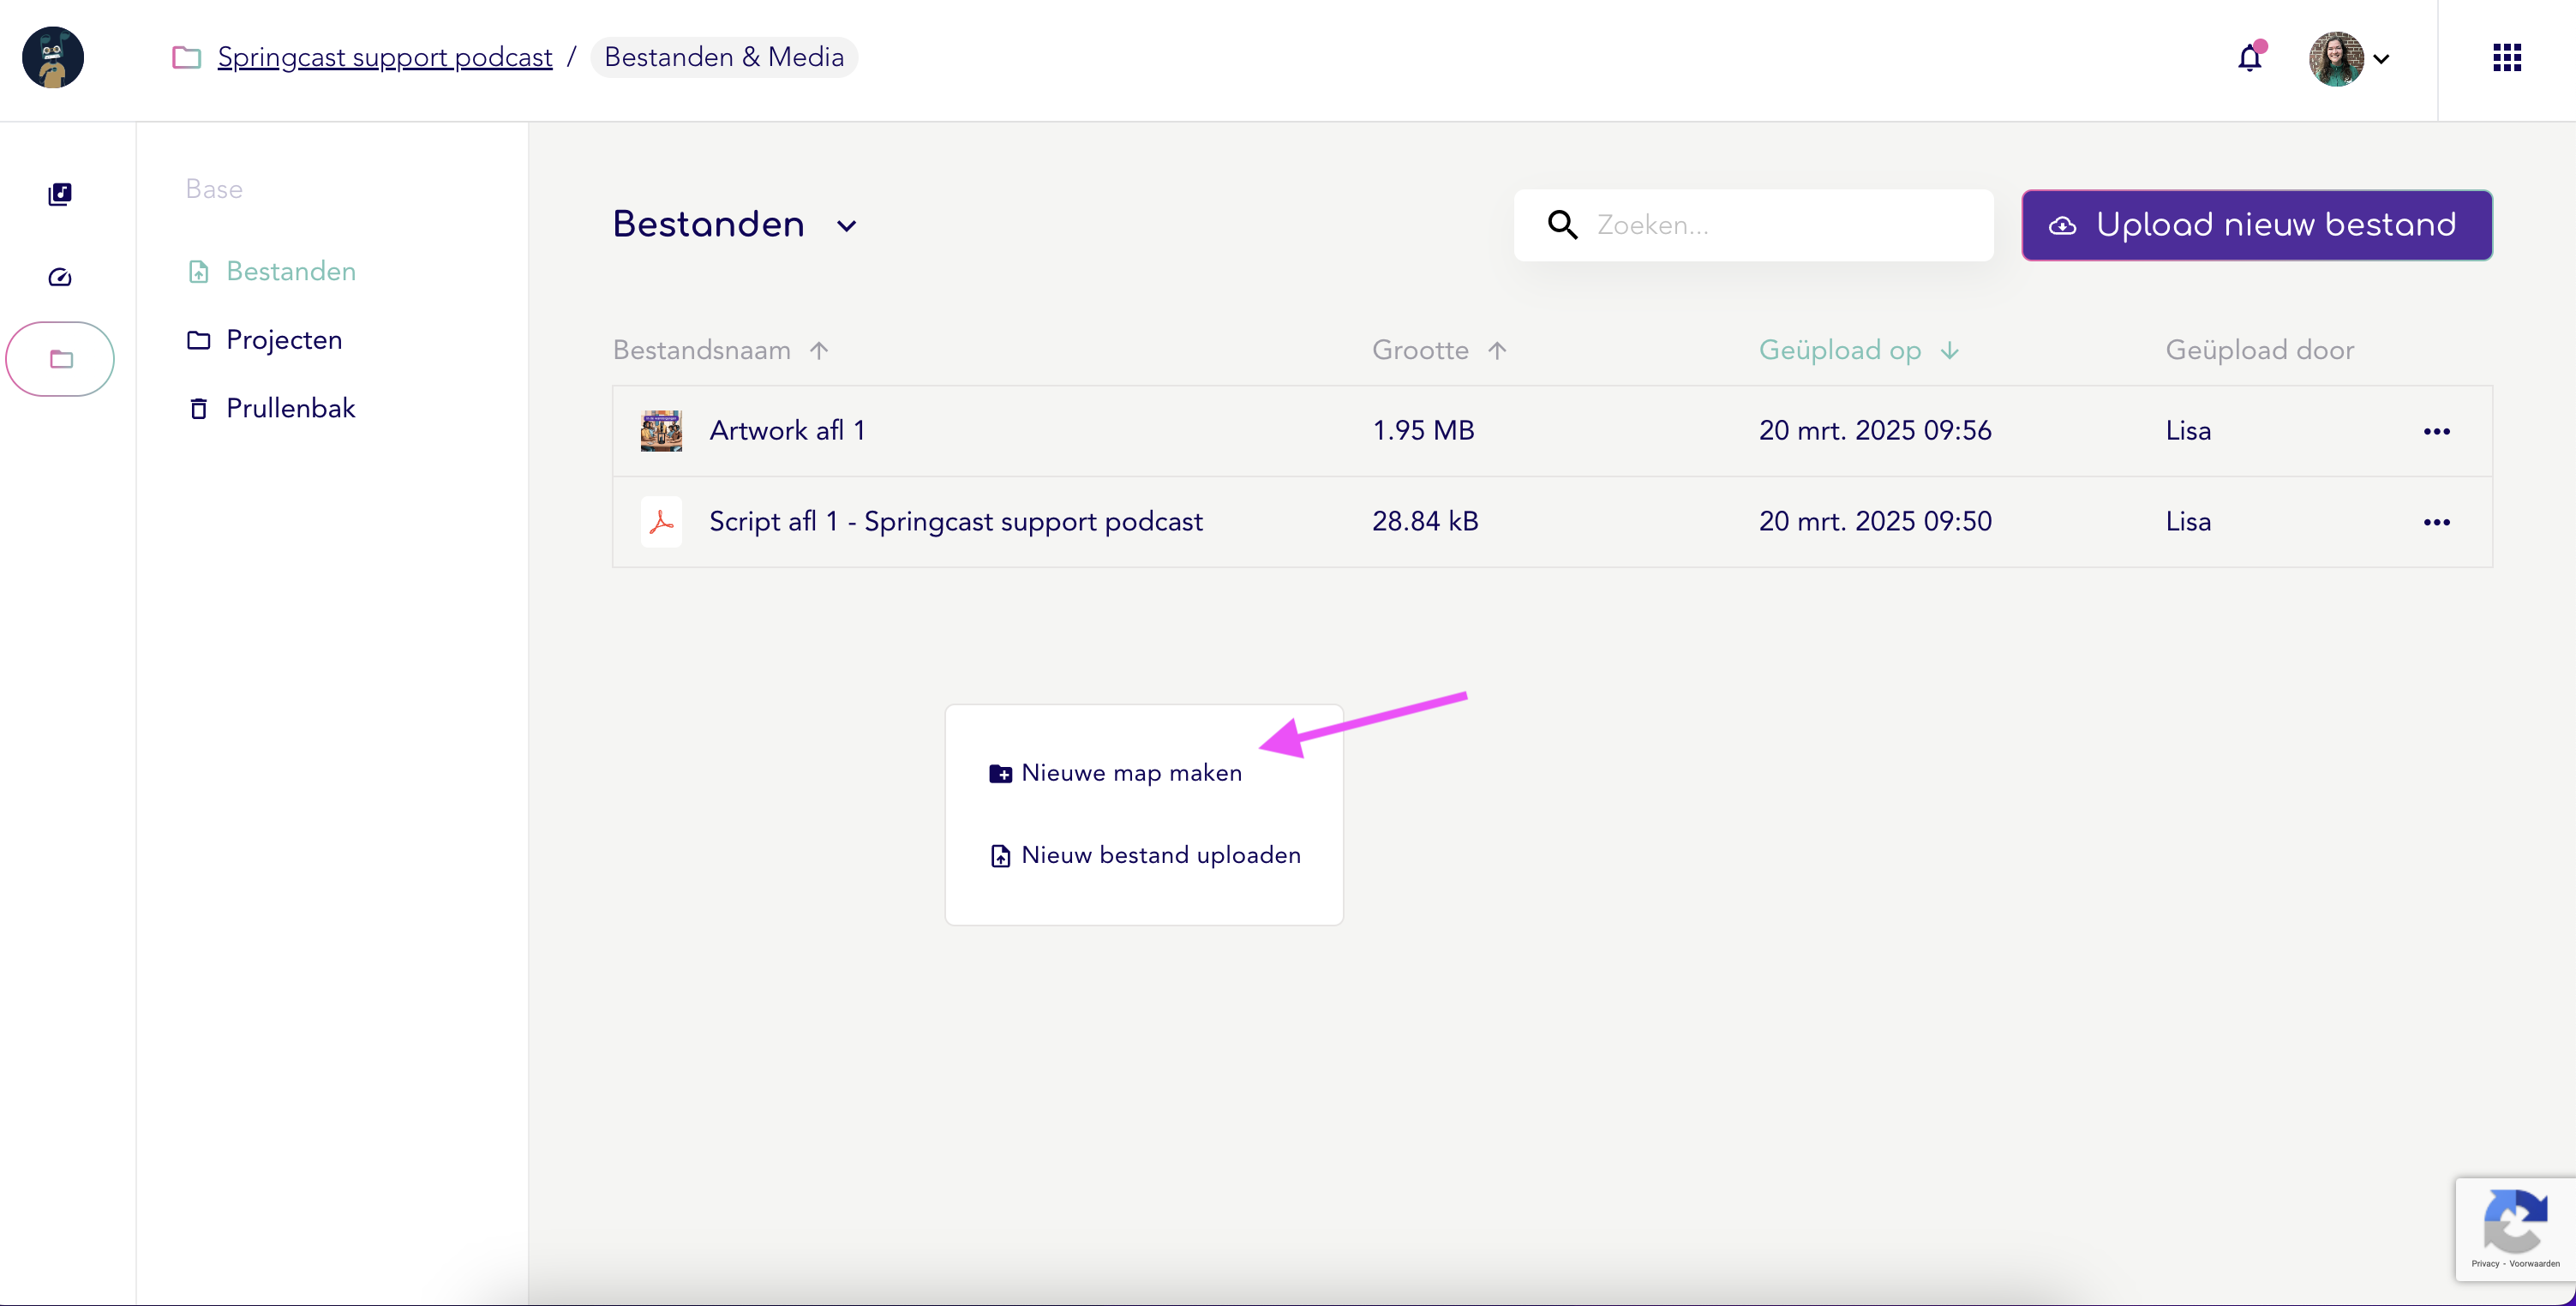
Task: Click Voorwaarden link in reCAPTCHA badge
Action: (2534, 1264)
